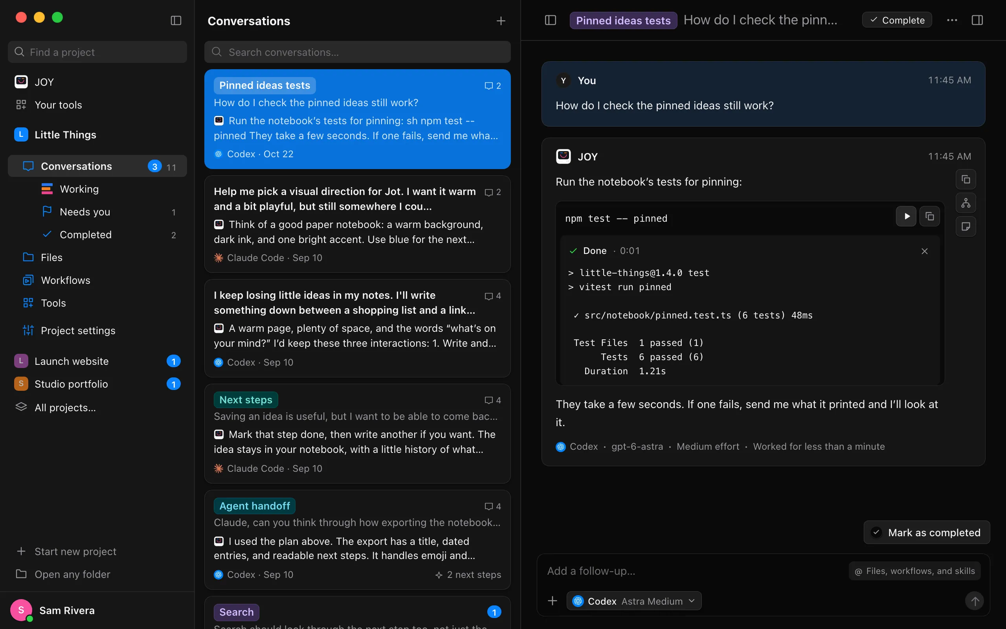Focus the Add a follow-up input

[694, 571]
